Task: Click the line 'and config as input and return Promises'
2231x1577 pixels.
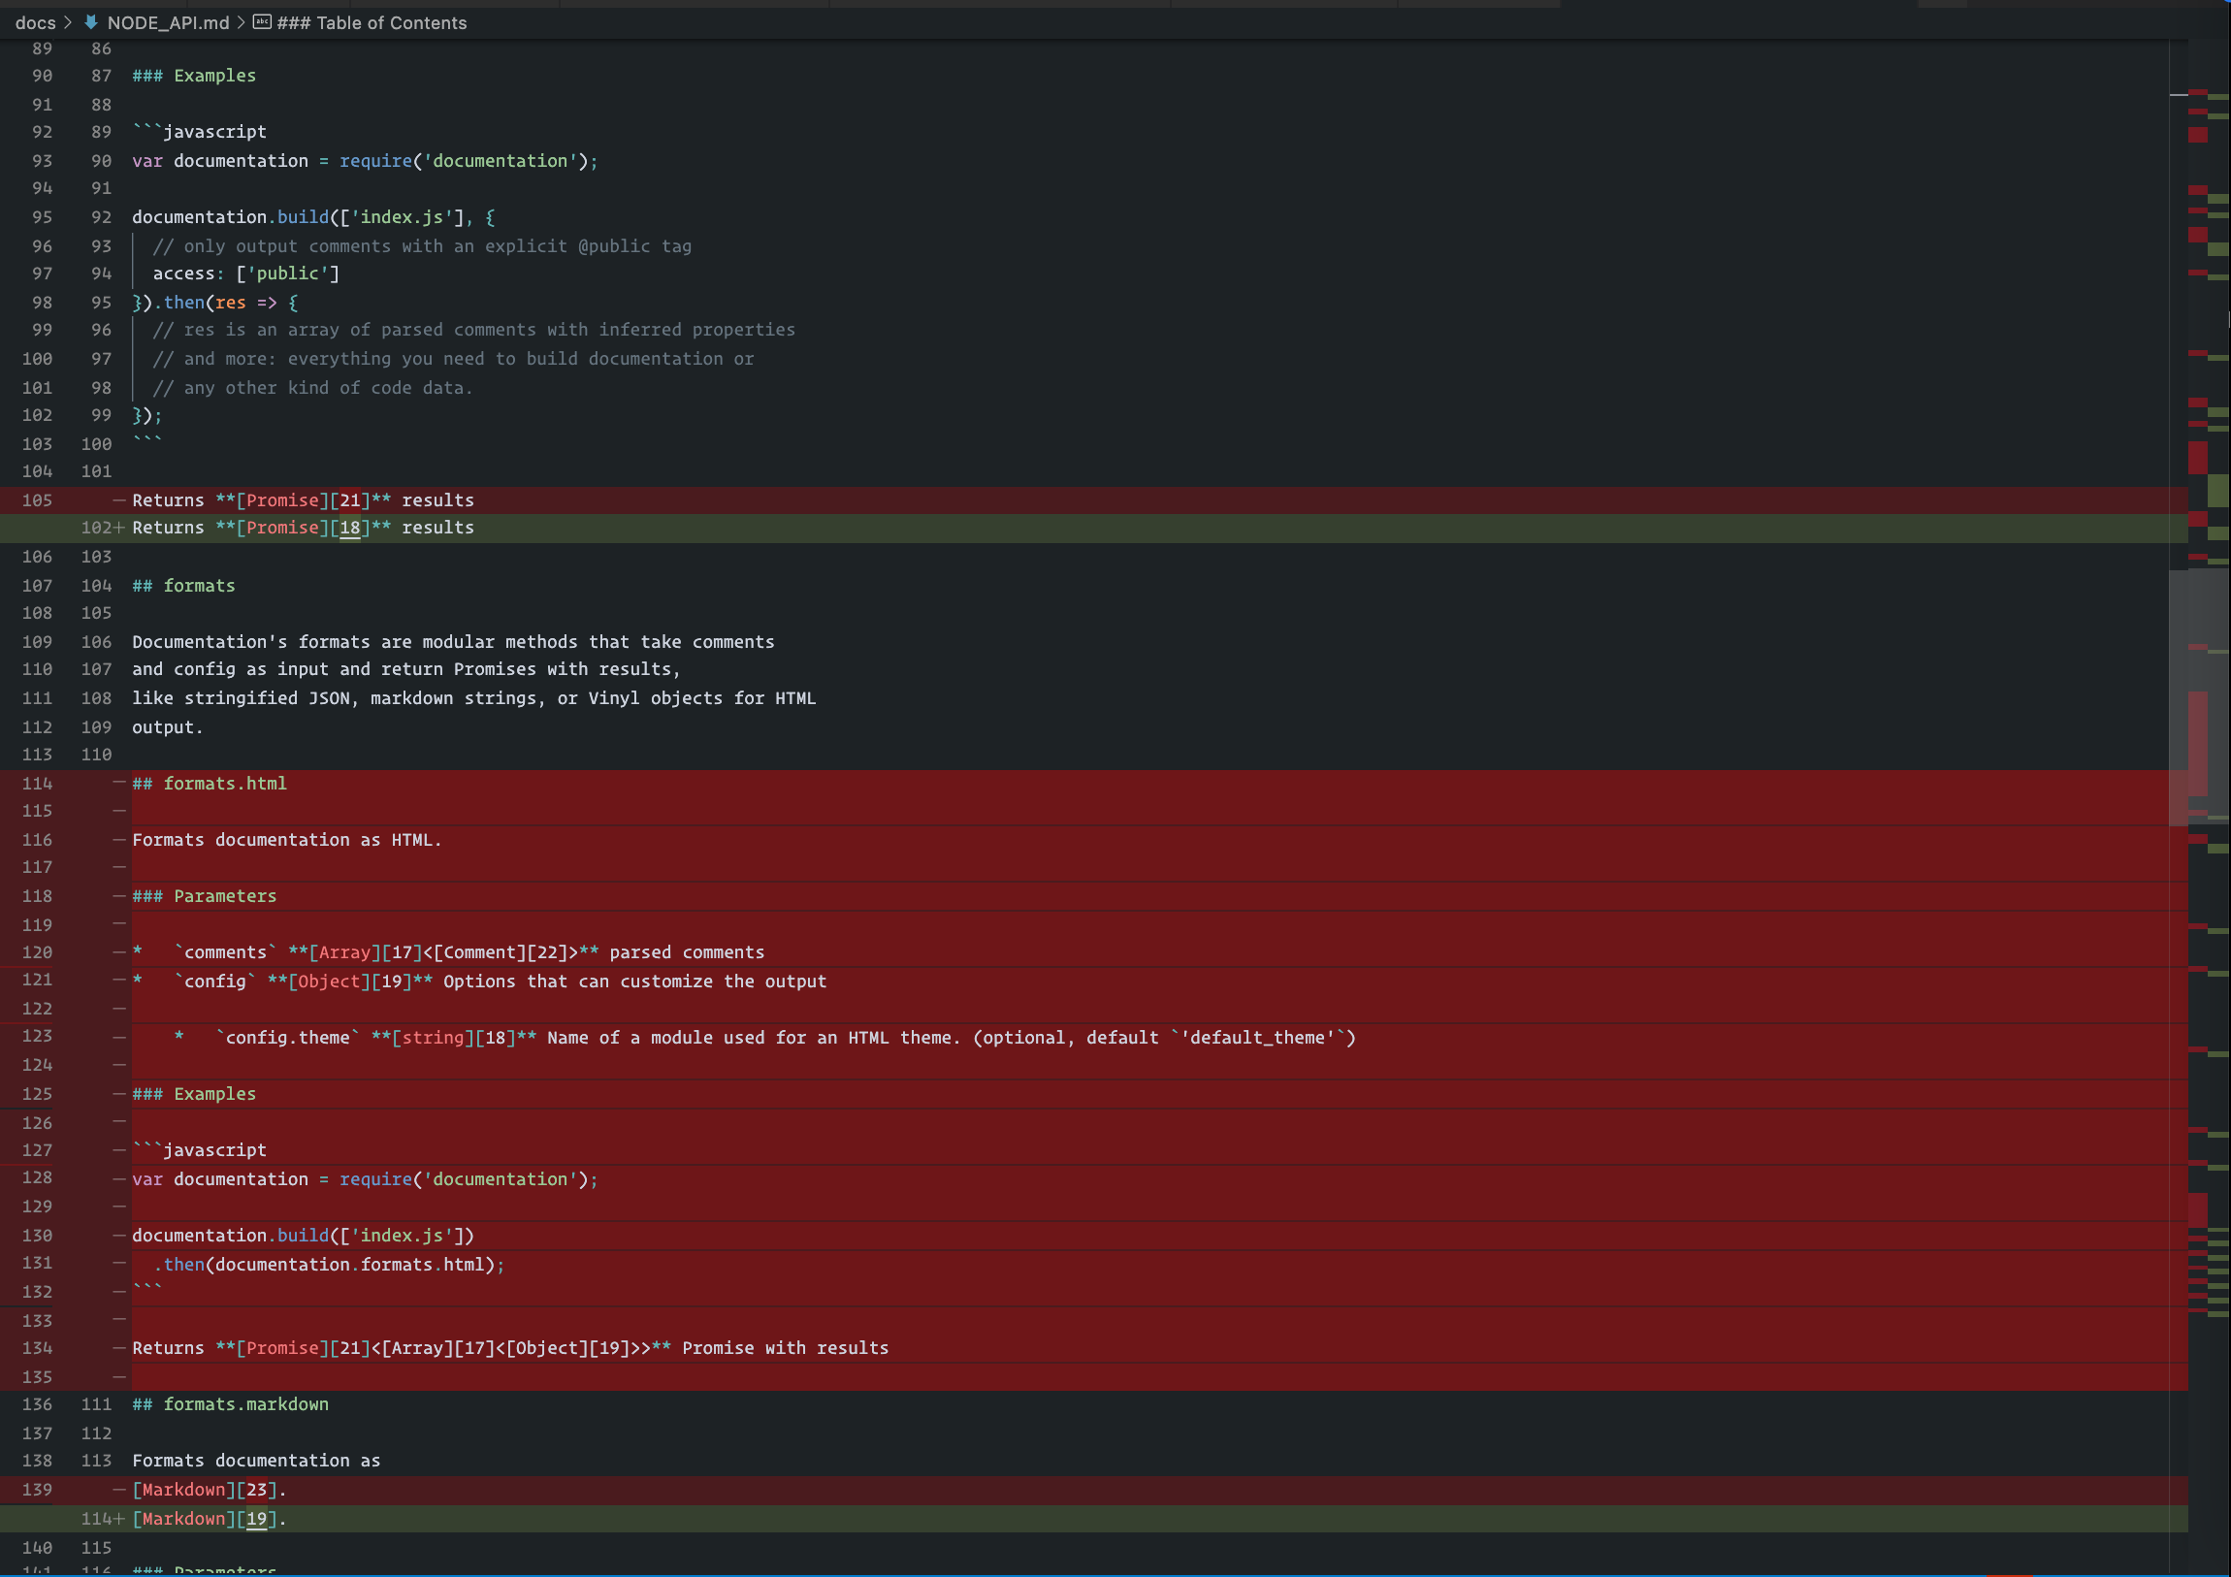Action: coord(407,669)
